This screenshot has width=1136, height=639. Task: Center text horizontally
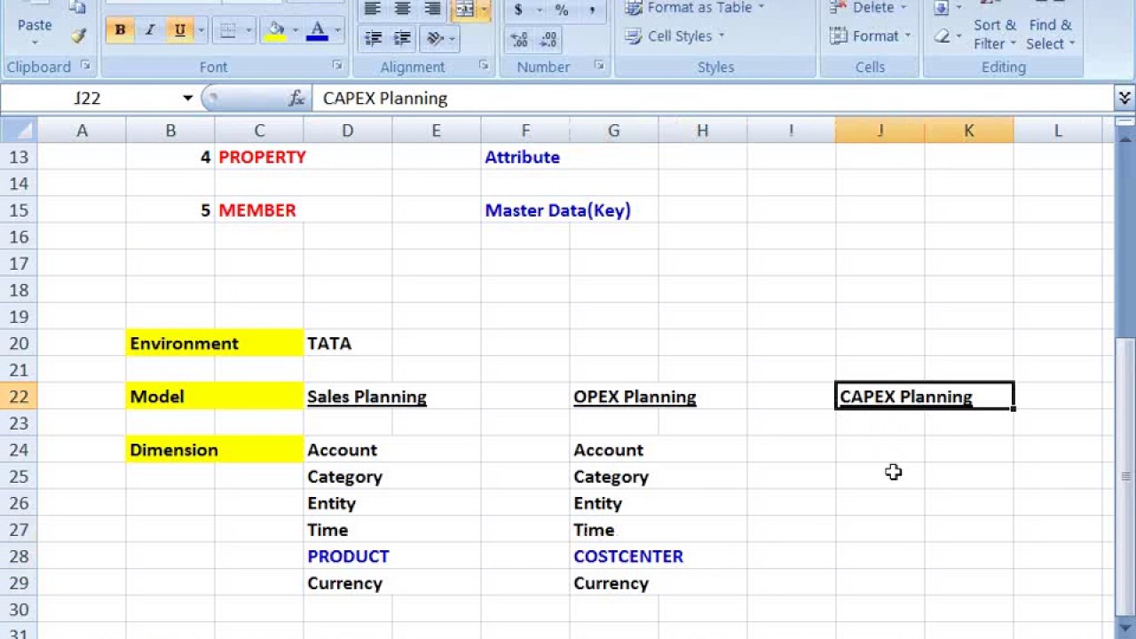click(x=403, y=9)
